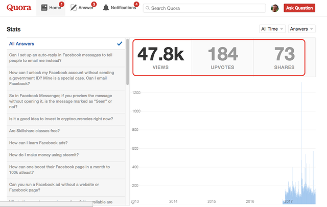
Task: Open the All Time dropdown
Action: tap(272, 29)
